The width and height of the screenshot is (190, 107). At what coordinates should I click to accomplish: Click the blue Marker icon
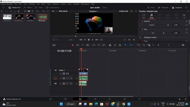131,45
